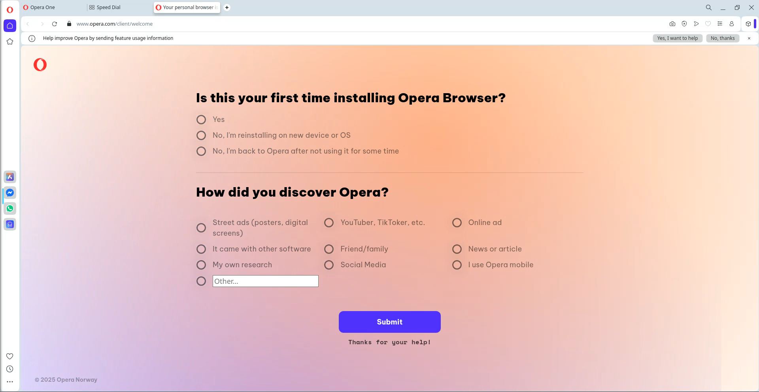Image resolution: width=759 pixels, height=392 pixels.
Task: Choose the 'Friend/family' radio button
Action: [x=329, y=249]
